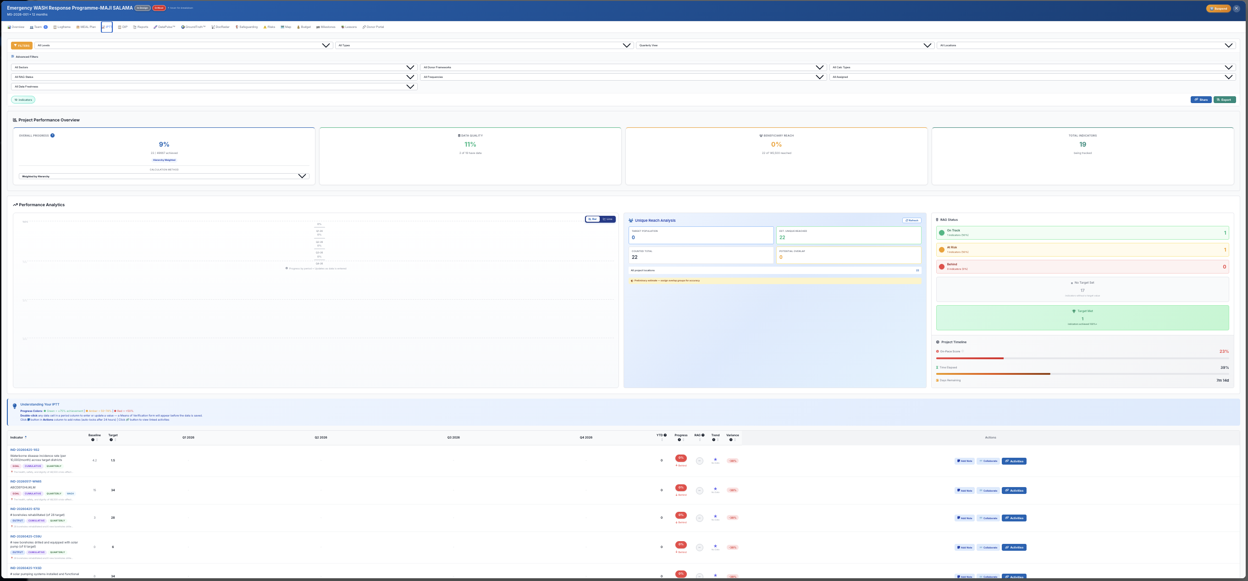This screenshot has height=581, width=1248.
Task: Click trend star icon in Waterborne disease row
Action: [x=715, y=460]
